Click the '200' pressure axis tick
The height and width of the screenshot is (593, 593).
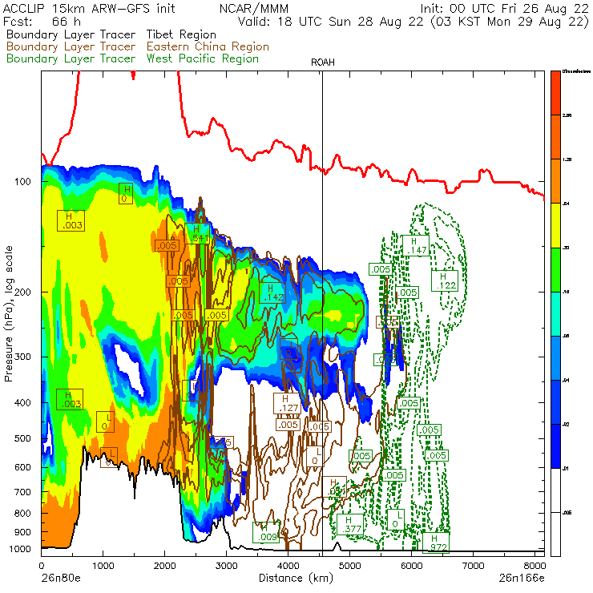click(x=22, y=292)
